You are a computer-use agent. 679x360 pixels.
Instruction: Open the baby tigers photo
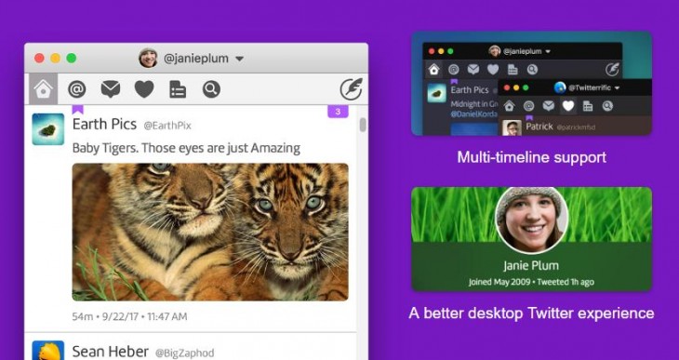[210, 232]
